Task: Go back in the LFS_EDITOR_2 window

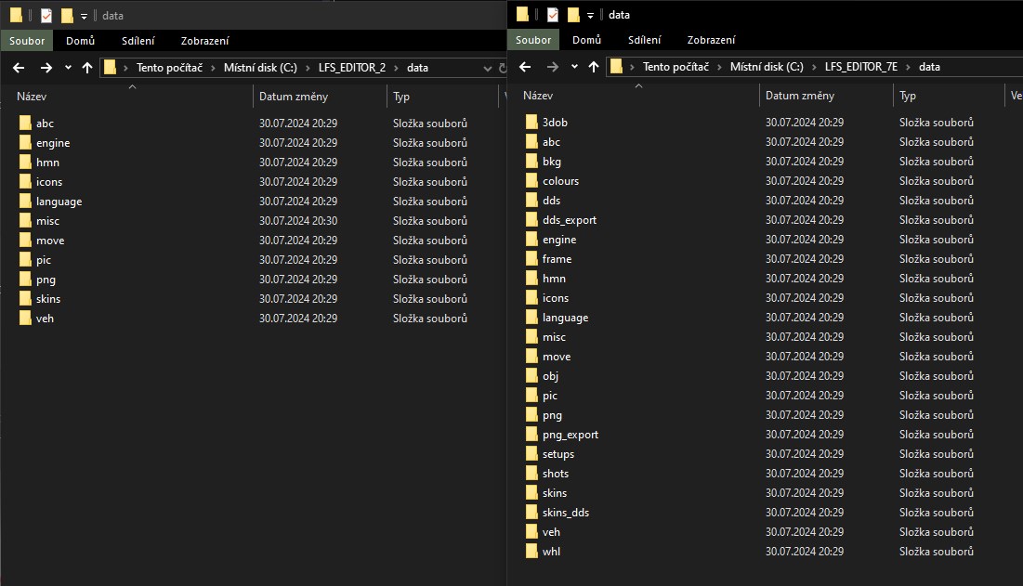Action: [x=19, y=68]
